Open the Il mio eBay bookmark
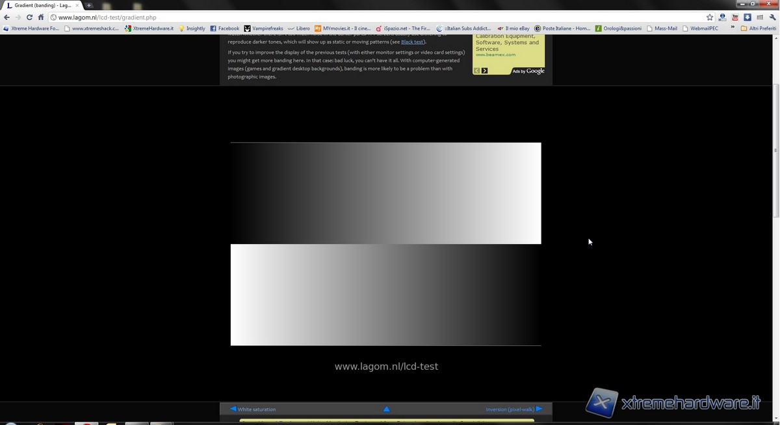Viewport: 780px width, 425px height. point(513,29)
